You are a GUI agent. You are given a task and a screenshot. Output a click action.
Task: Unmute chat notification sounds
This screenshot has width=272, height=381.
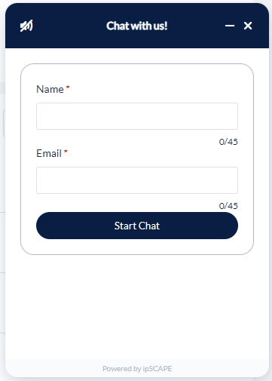pos(26,26)
